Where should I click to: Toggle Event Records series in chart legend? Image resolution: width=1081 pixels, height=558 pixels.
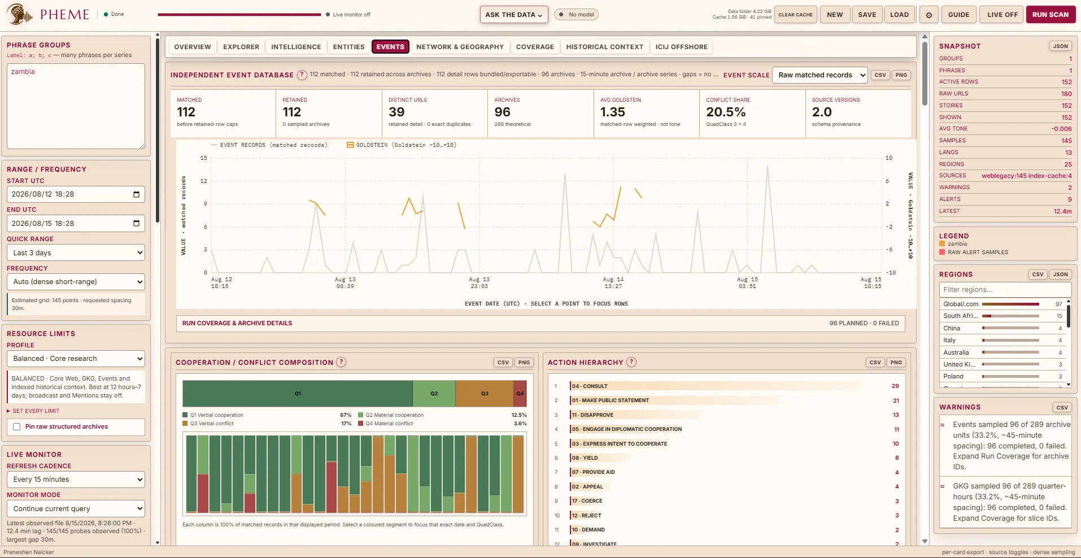[x=269, y=145]
